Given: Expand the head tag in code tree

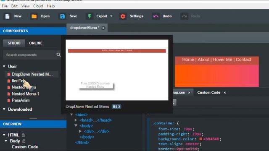Looking at the screenshot, I should [76, 120].
